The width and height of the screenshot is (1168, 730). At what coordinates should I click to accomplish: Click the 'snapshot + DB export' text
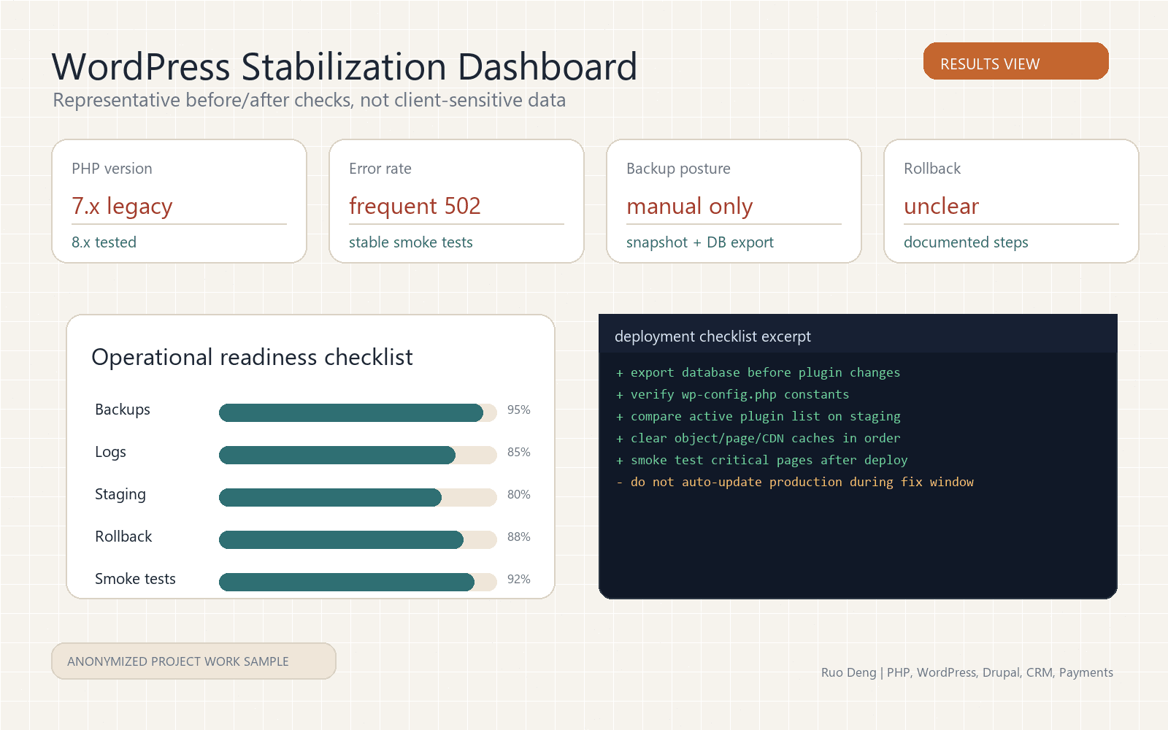700,242
